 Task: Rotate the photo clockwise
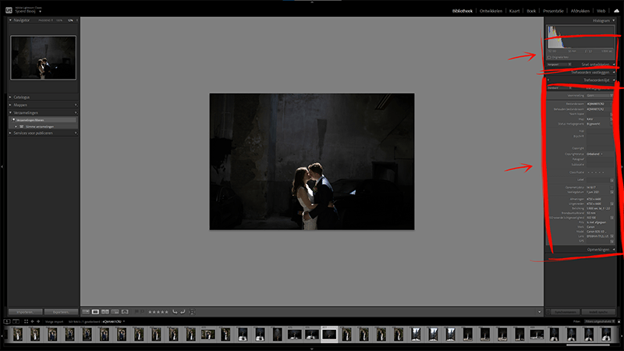pyautogui.click(x=183, y=312)
